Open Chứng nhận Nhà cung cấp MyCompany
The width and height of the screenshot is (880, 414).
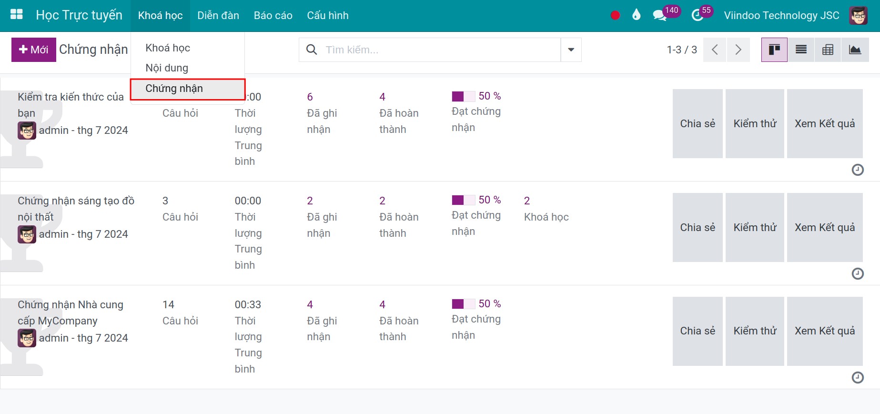coord(71,313)
